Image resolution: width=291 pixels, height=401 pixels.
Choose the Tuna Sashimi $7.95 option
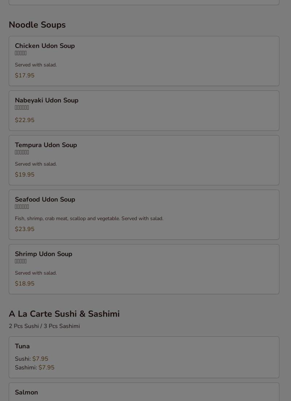(x=46, y=368)
